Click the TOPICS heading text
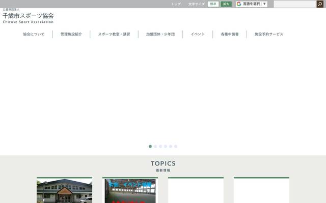Screen dimensions: 326x203 pyautogui.click(x=163, y=163)
